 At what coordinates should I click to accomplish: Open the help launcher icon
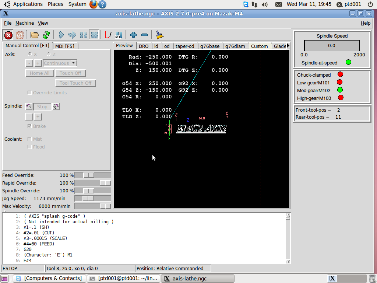pos(102,4)
